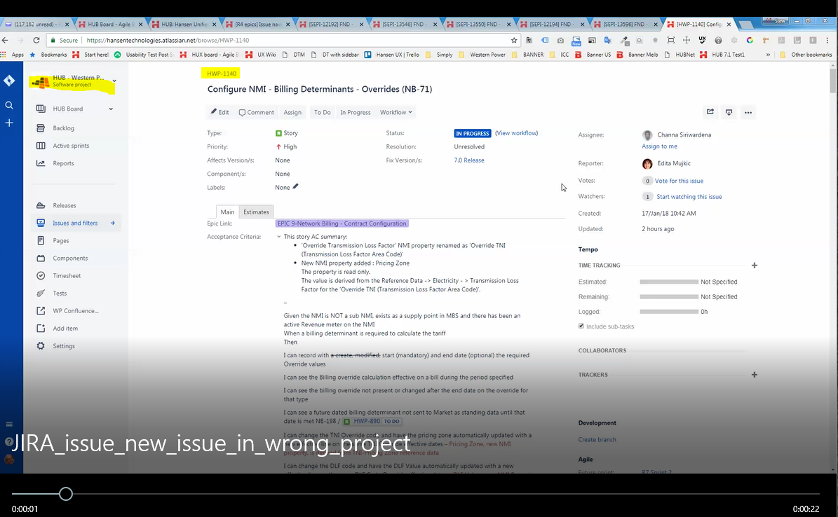Image resolution: width=838 pixels, height=517 pixels.
Task: Collapse the Acceptance Criteria section
Action: point(278,237)
